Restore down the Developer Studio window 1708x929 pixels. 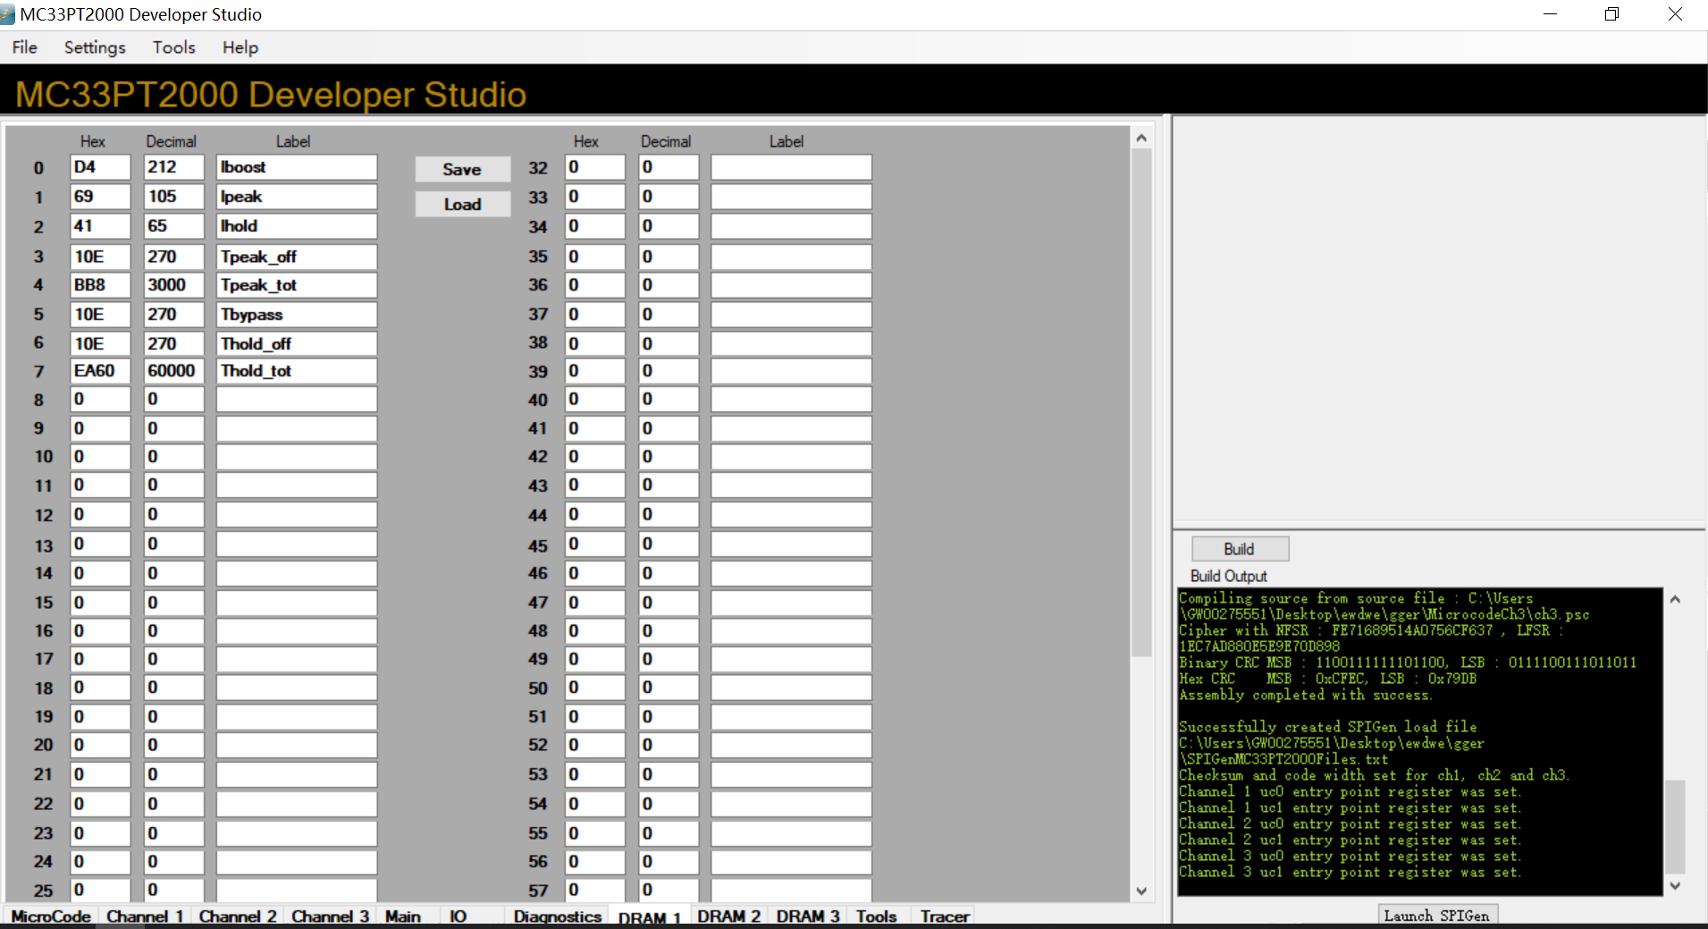pyautogui.click(x=1611, y=14)
